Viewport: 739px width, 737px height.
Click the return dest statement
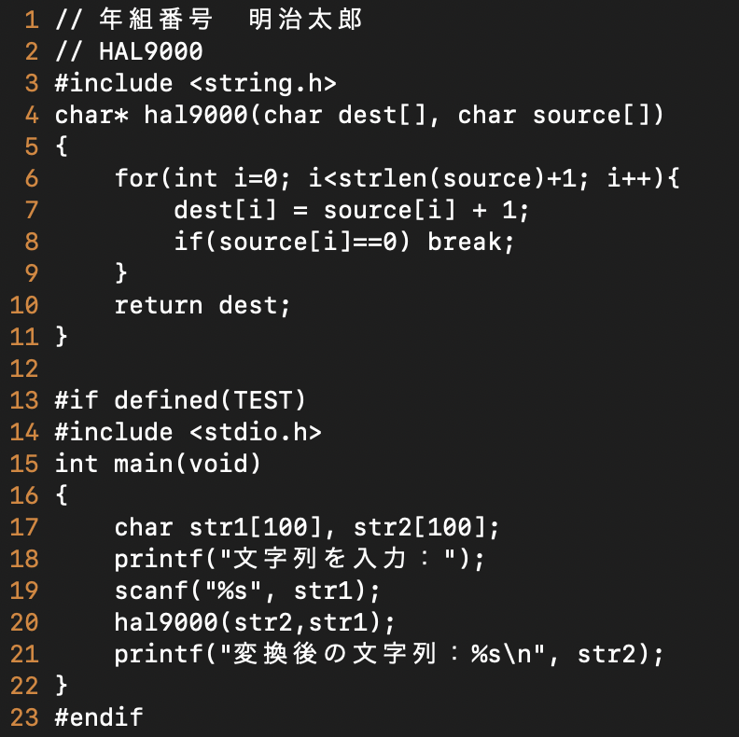coord(202,305)
